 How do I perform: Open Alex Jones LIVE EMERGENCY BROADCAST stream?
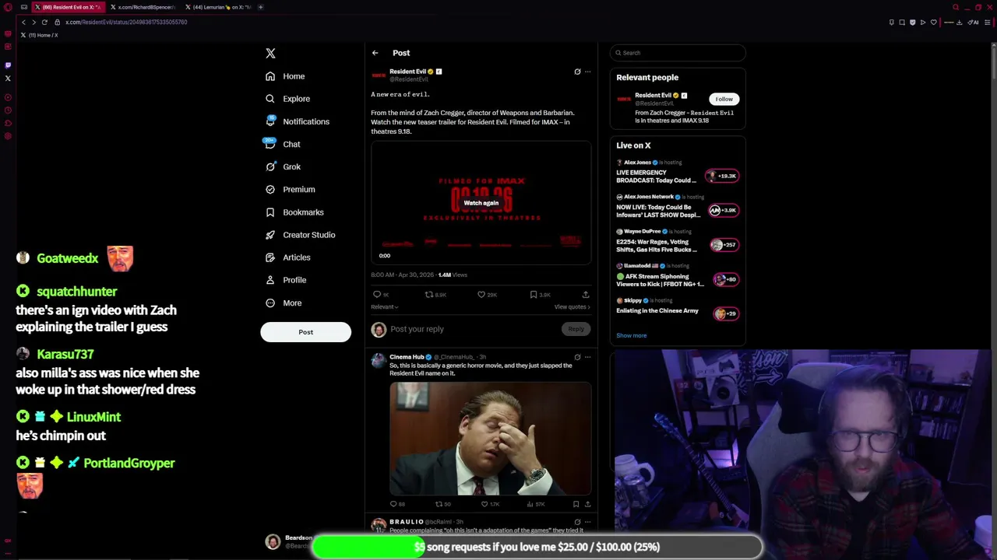[x=678, y=172]
